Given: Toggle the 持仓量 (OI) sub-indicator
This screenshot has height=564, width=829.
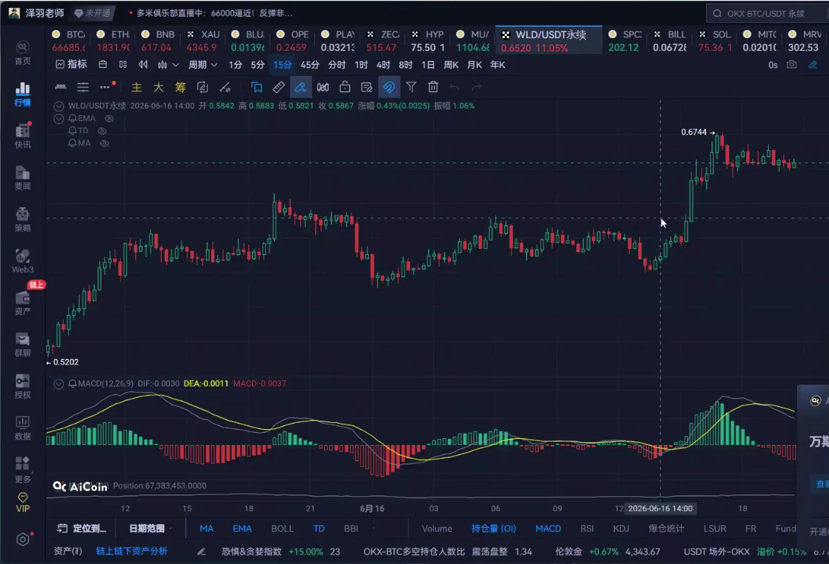Looking at the screenshot, I should click(x=494, y=529).
